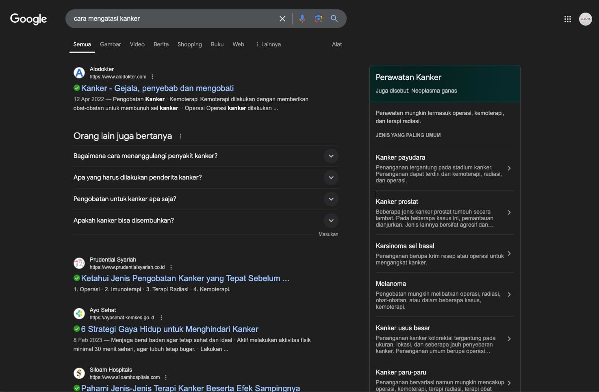This screenshot has height=392, width=599.
Task: Open Google Lens image search icon
Action: pos(318,19)
